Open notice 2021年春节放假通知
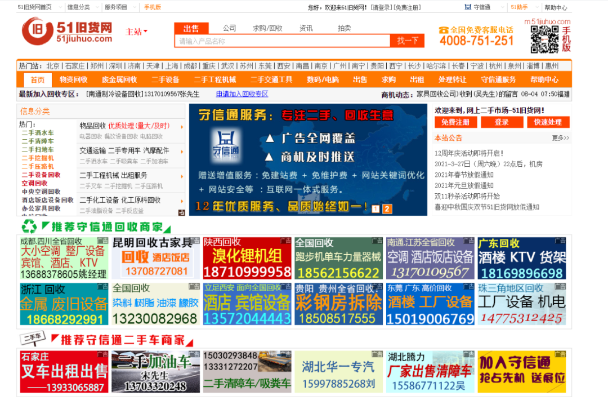The image size is (608, 400). pyautogui.click(x=464, y=175)
